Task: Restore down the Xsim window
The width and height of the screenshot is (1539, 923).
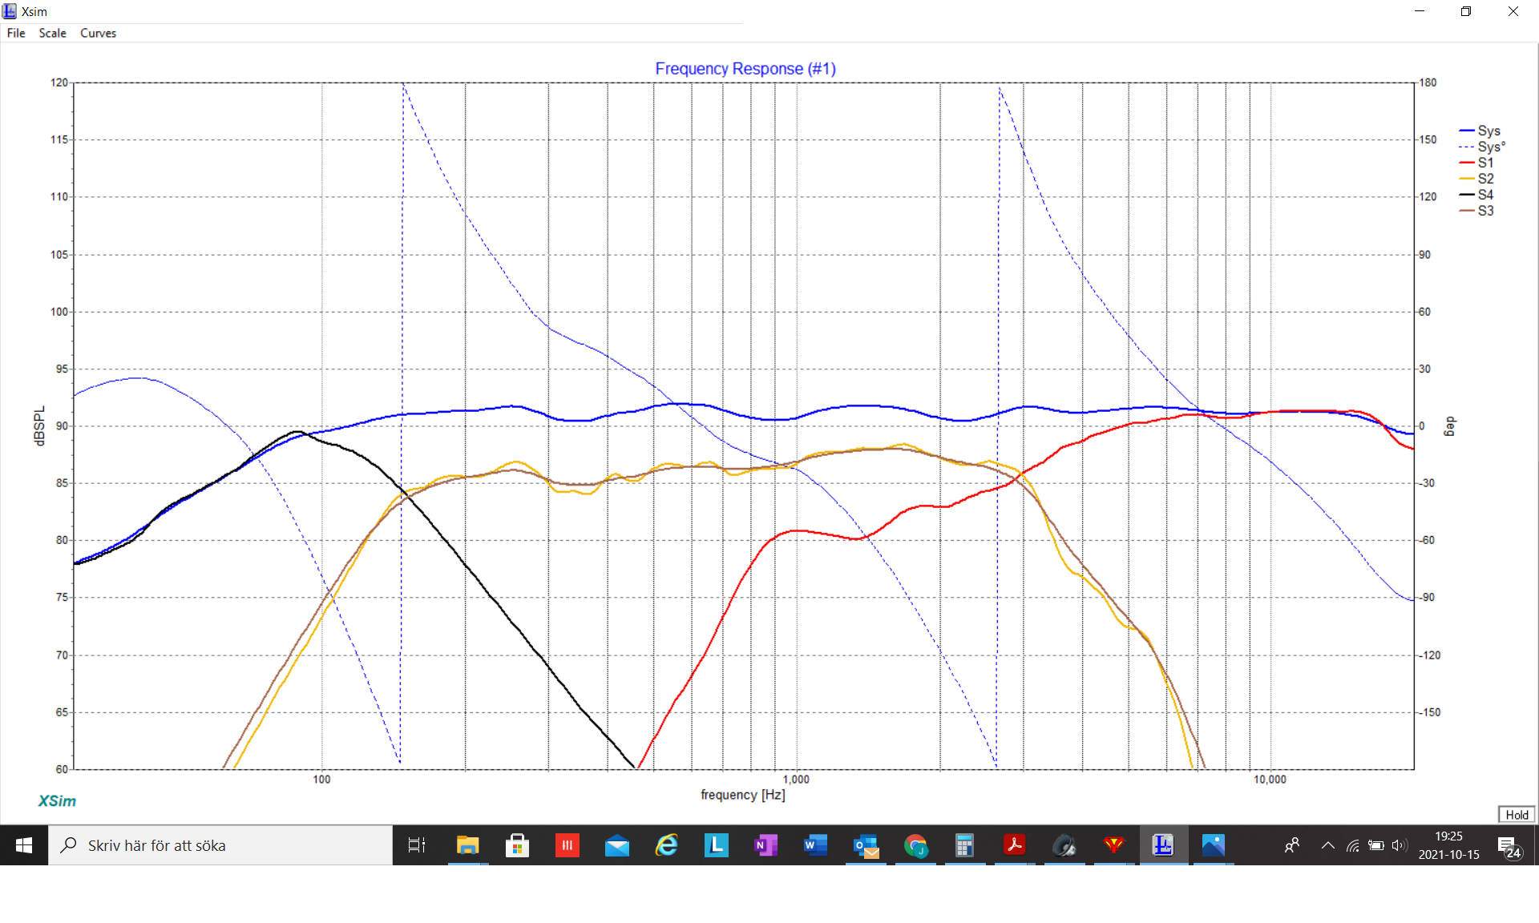Action: pyautogui.click(x=1466, y=11)
